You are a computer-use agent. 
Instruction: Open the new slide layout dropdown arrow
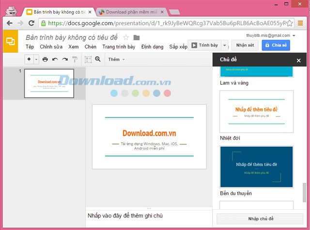36,59
